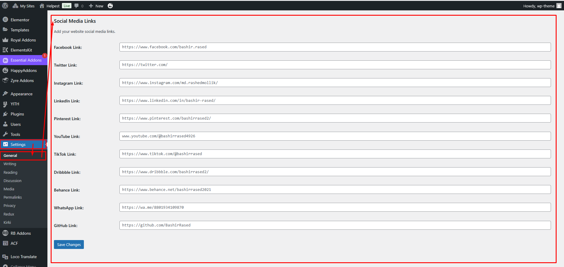The image size is (564, 267).
Task: Click the WordPress logo icon in admin bar
Action: [5, 6]
